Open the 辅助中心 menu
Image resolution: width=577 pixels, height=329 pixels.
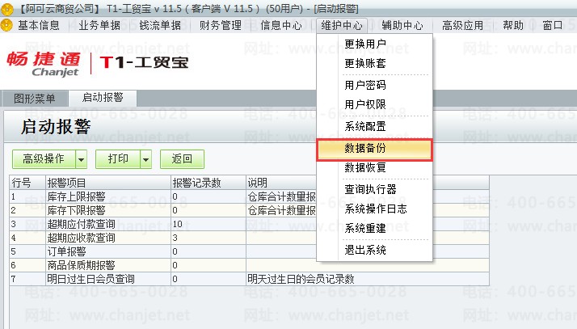click(x=402, y=25)
